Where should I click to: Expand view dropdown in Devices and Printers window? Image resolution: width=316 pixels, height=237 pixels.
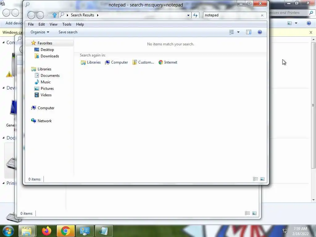pyautogui.click(x=296, y=23)
